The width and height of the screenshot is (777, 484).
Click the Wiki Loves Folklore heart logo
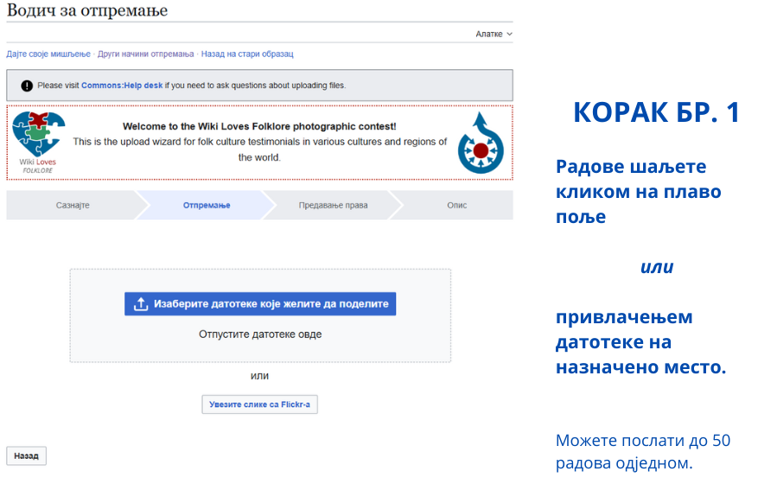[x=38, y=143]
